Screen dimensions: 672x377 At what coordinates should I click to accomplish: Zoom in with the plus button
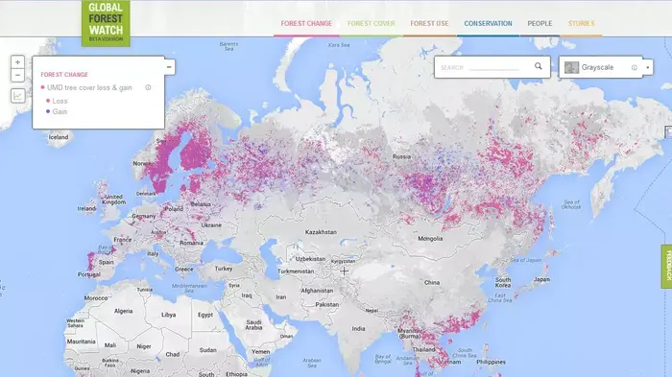click(17, 62)
